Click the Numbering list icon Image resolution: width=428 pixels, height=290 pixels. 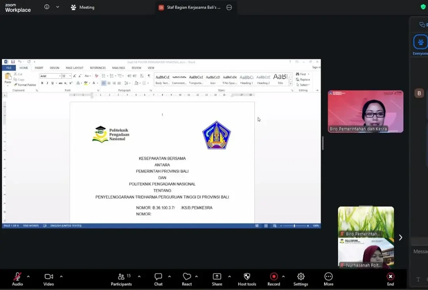point(111,76)
